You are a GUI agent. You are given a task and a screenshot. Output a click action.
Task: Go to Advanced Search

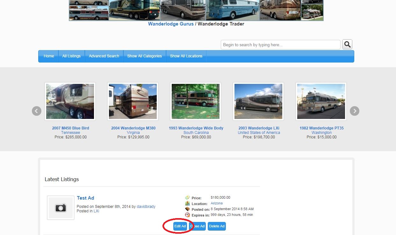(104, 56)
